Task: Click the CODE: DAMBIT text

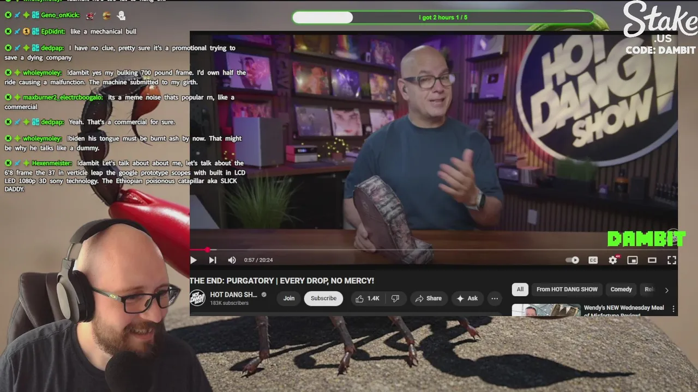Action: (660, 50)
